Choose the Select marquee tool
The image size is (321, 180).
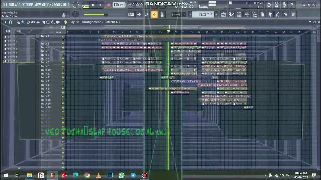pyautogui.click(x=48, y=22)
